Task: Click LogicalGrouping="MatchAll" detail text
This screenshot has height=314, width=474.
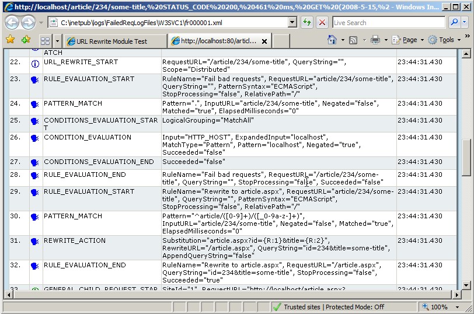Action: click(208, 120)
